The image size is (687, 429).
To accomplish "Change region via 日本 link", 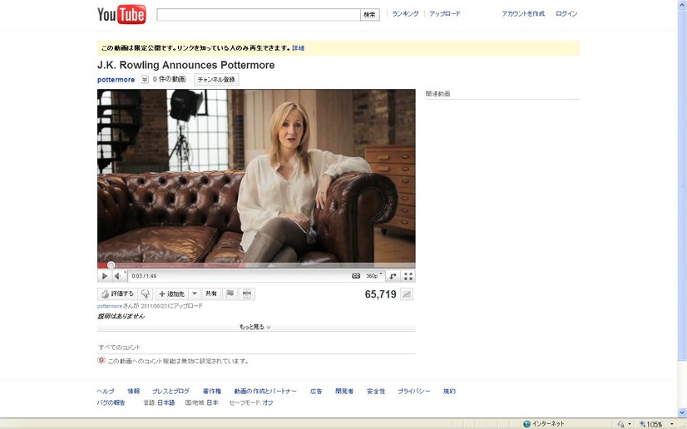I will (x=212, y=402).
